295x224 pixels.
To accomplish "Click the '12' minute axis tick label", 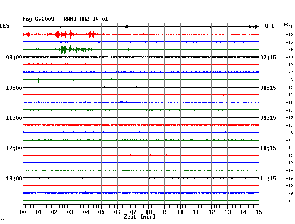I will (x=211, y=212).
